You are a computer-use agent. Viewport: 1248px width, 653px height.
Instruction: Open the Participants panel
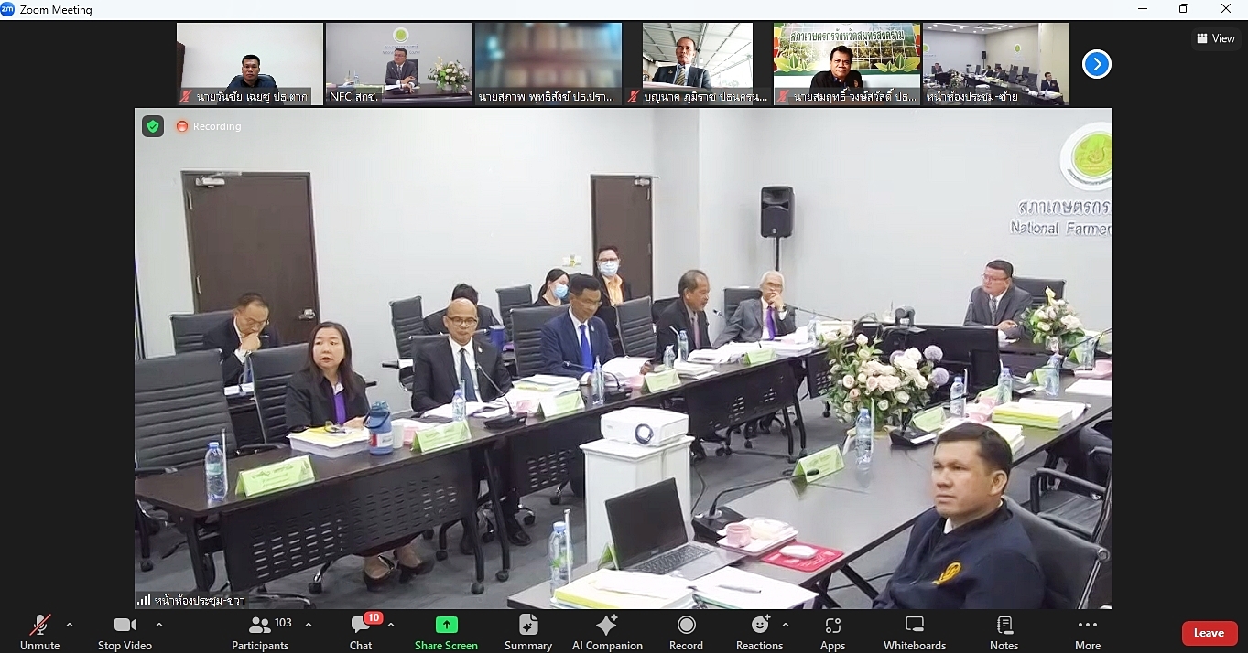pos(260,632)
